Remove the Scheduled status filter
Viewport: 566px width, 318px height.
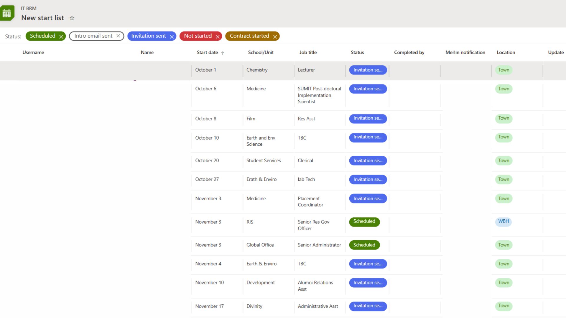[x=61, y=37]
